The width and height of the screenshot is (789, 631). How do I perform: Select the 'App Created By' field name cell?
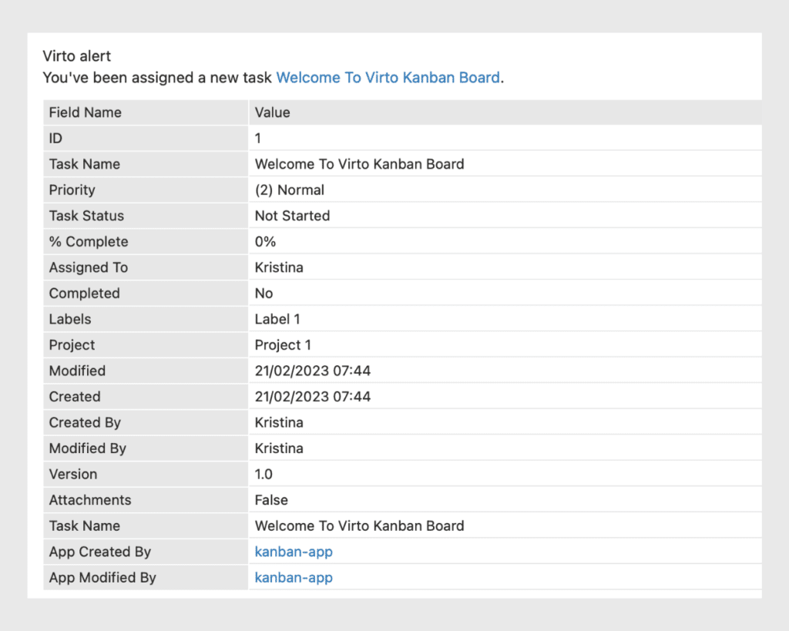(x=146, y=552)
